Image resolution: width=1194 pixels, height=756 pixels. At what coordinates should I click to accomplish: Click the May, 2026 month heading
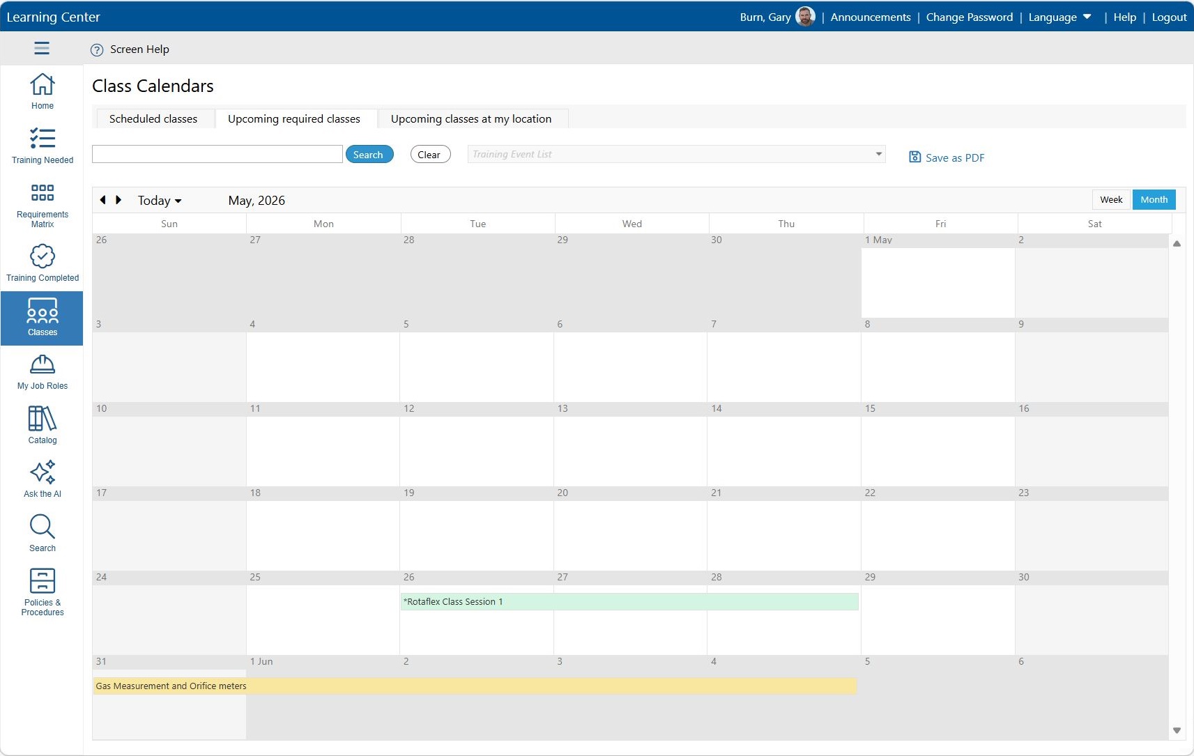point(257,201)
